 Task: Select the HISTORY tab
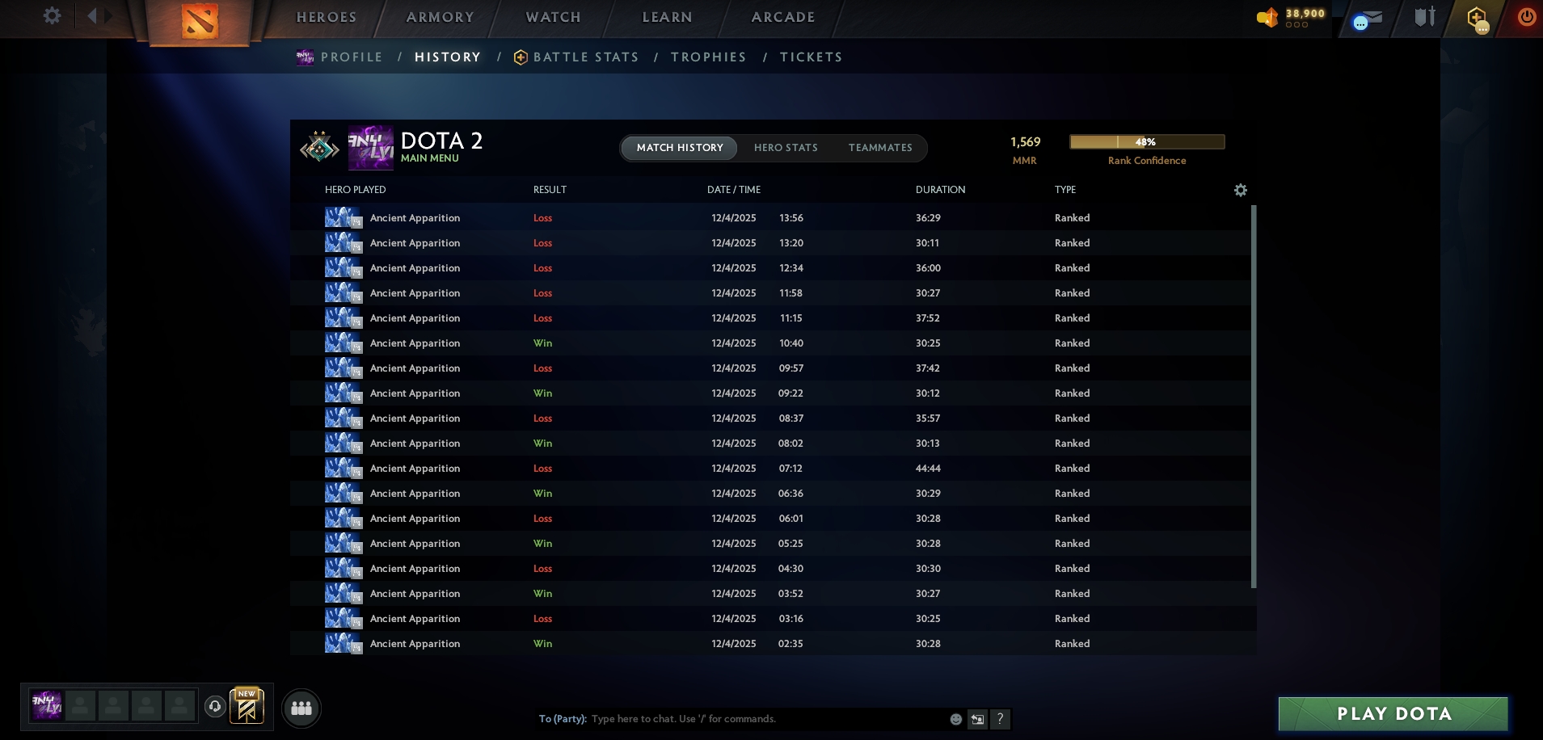[x=448, y=57]
